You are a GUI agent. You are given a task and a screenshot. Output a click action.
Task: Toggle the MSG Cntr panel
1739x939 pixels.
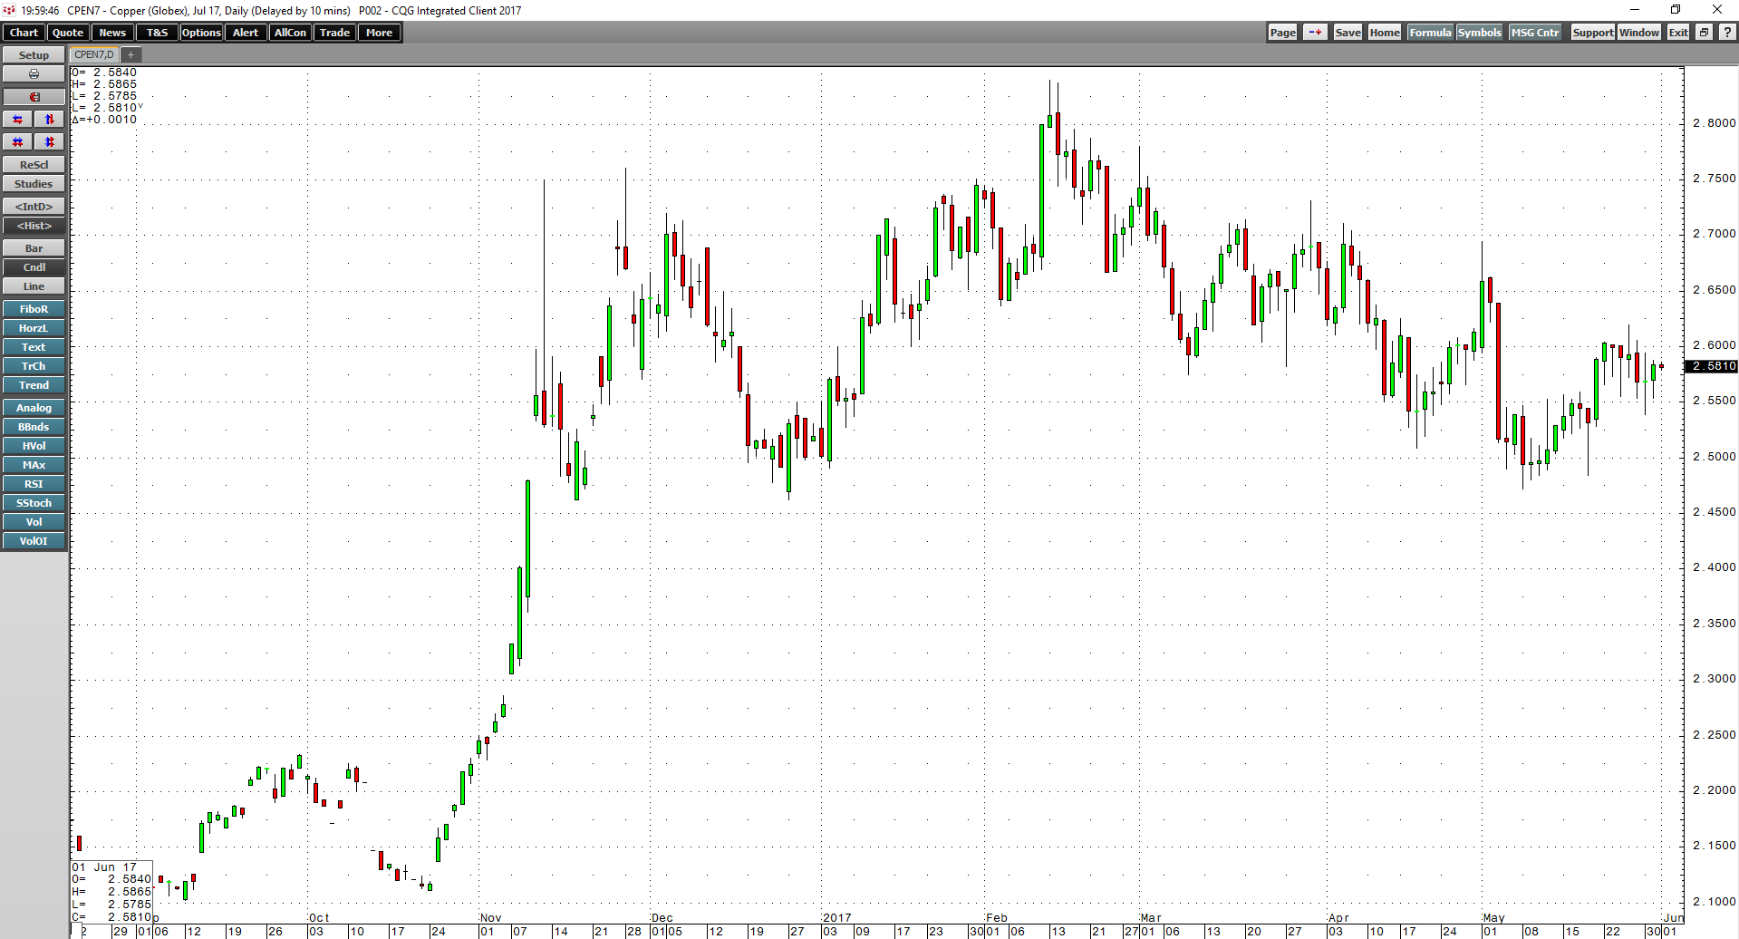(1535, 33)
